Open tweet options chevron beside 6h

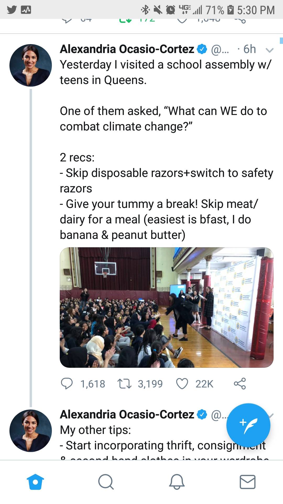[269, 50]
